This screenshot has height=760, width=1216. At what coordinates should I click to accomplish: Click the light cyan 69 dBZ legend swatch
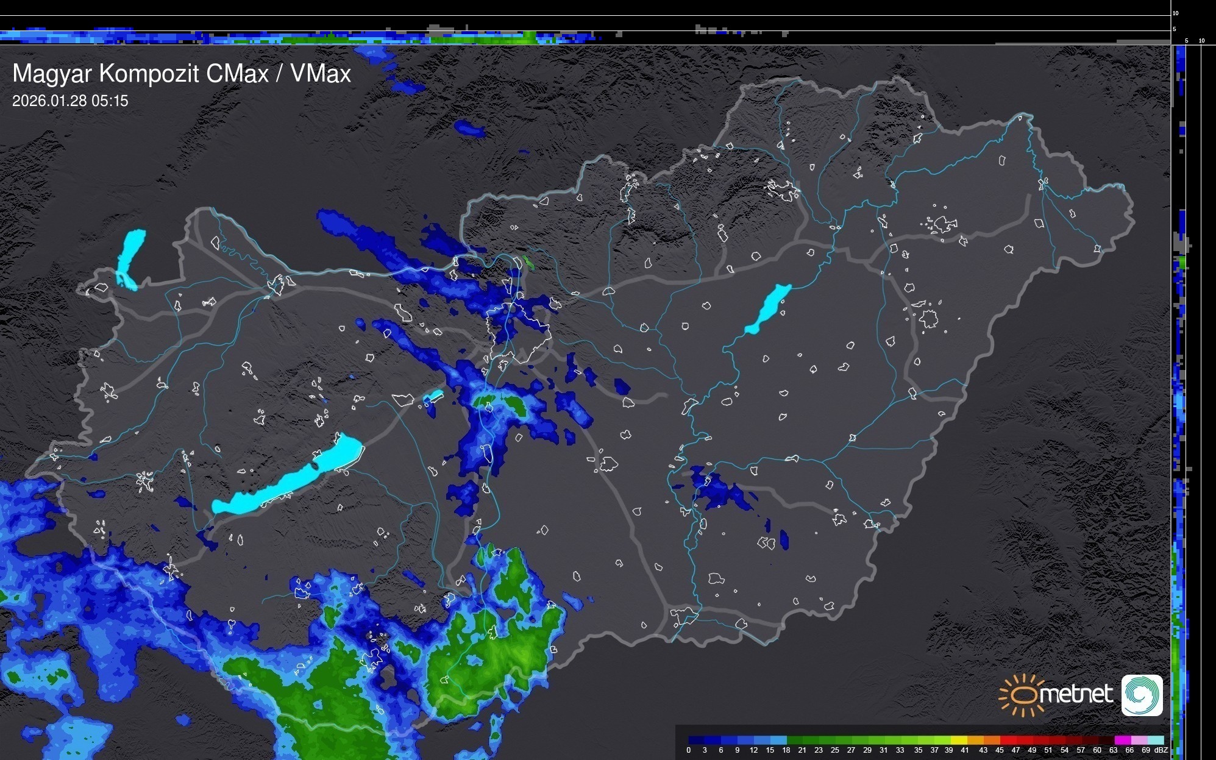tap(1155, 740)
